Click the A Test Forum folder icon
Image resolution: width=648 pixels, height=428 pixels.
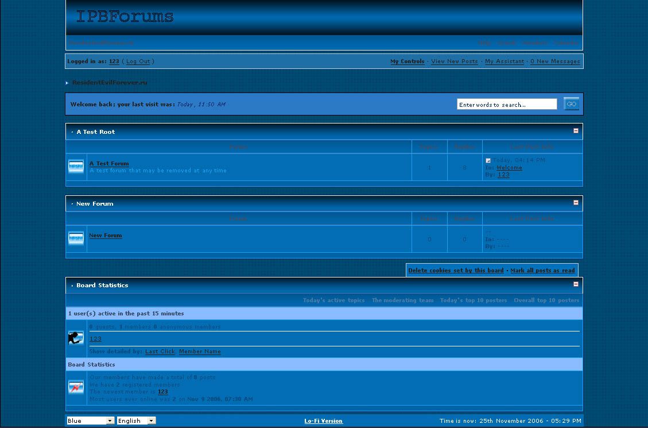[76, 167]
